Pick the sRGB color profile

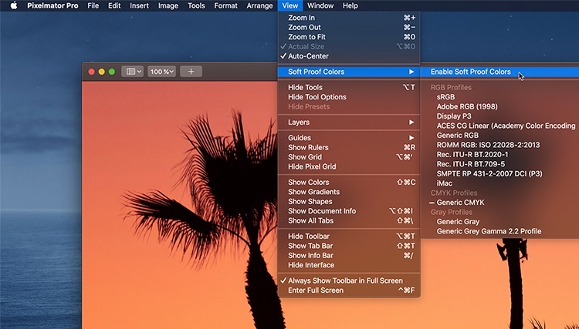(x=499, y=97)
